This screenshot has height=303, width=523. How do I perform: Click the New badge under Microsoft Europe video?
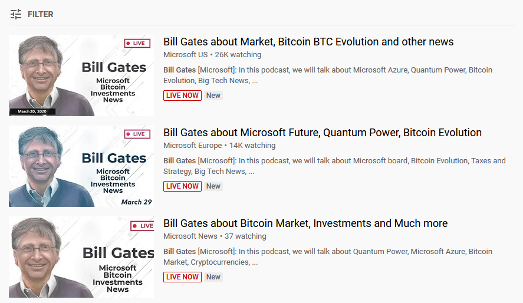pyautogui.click(x=213, y=186)
